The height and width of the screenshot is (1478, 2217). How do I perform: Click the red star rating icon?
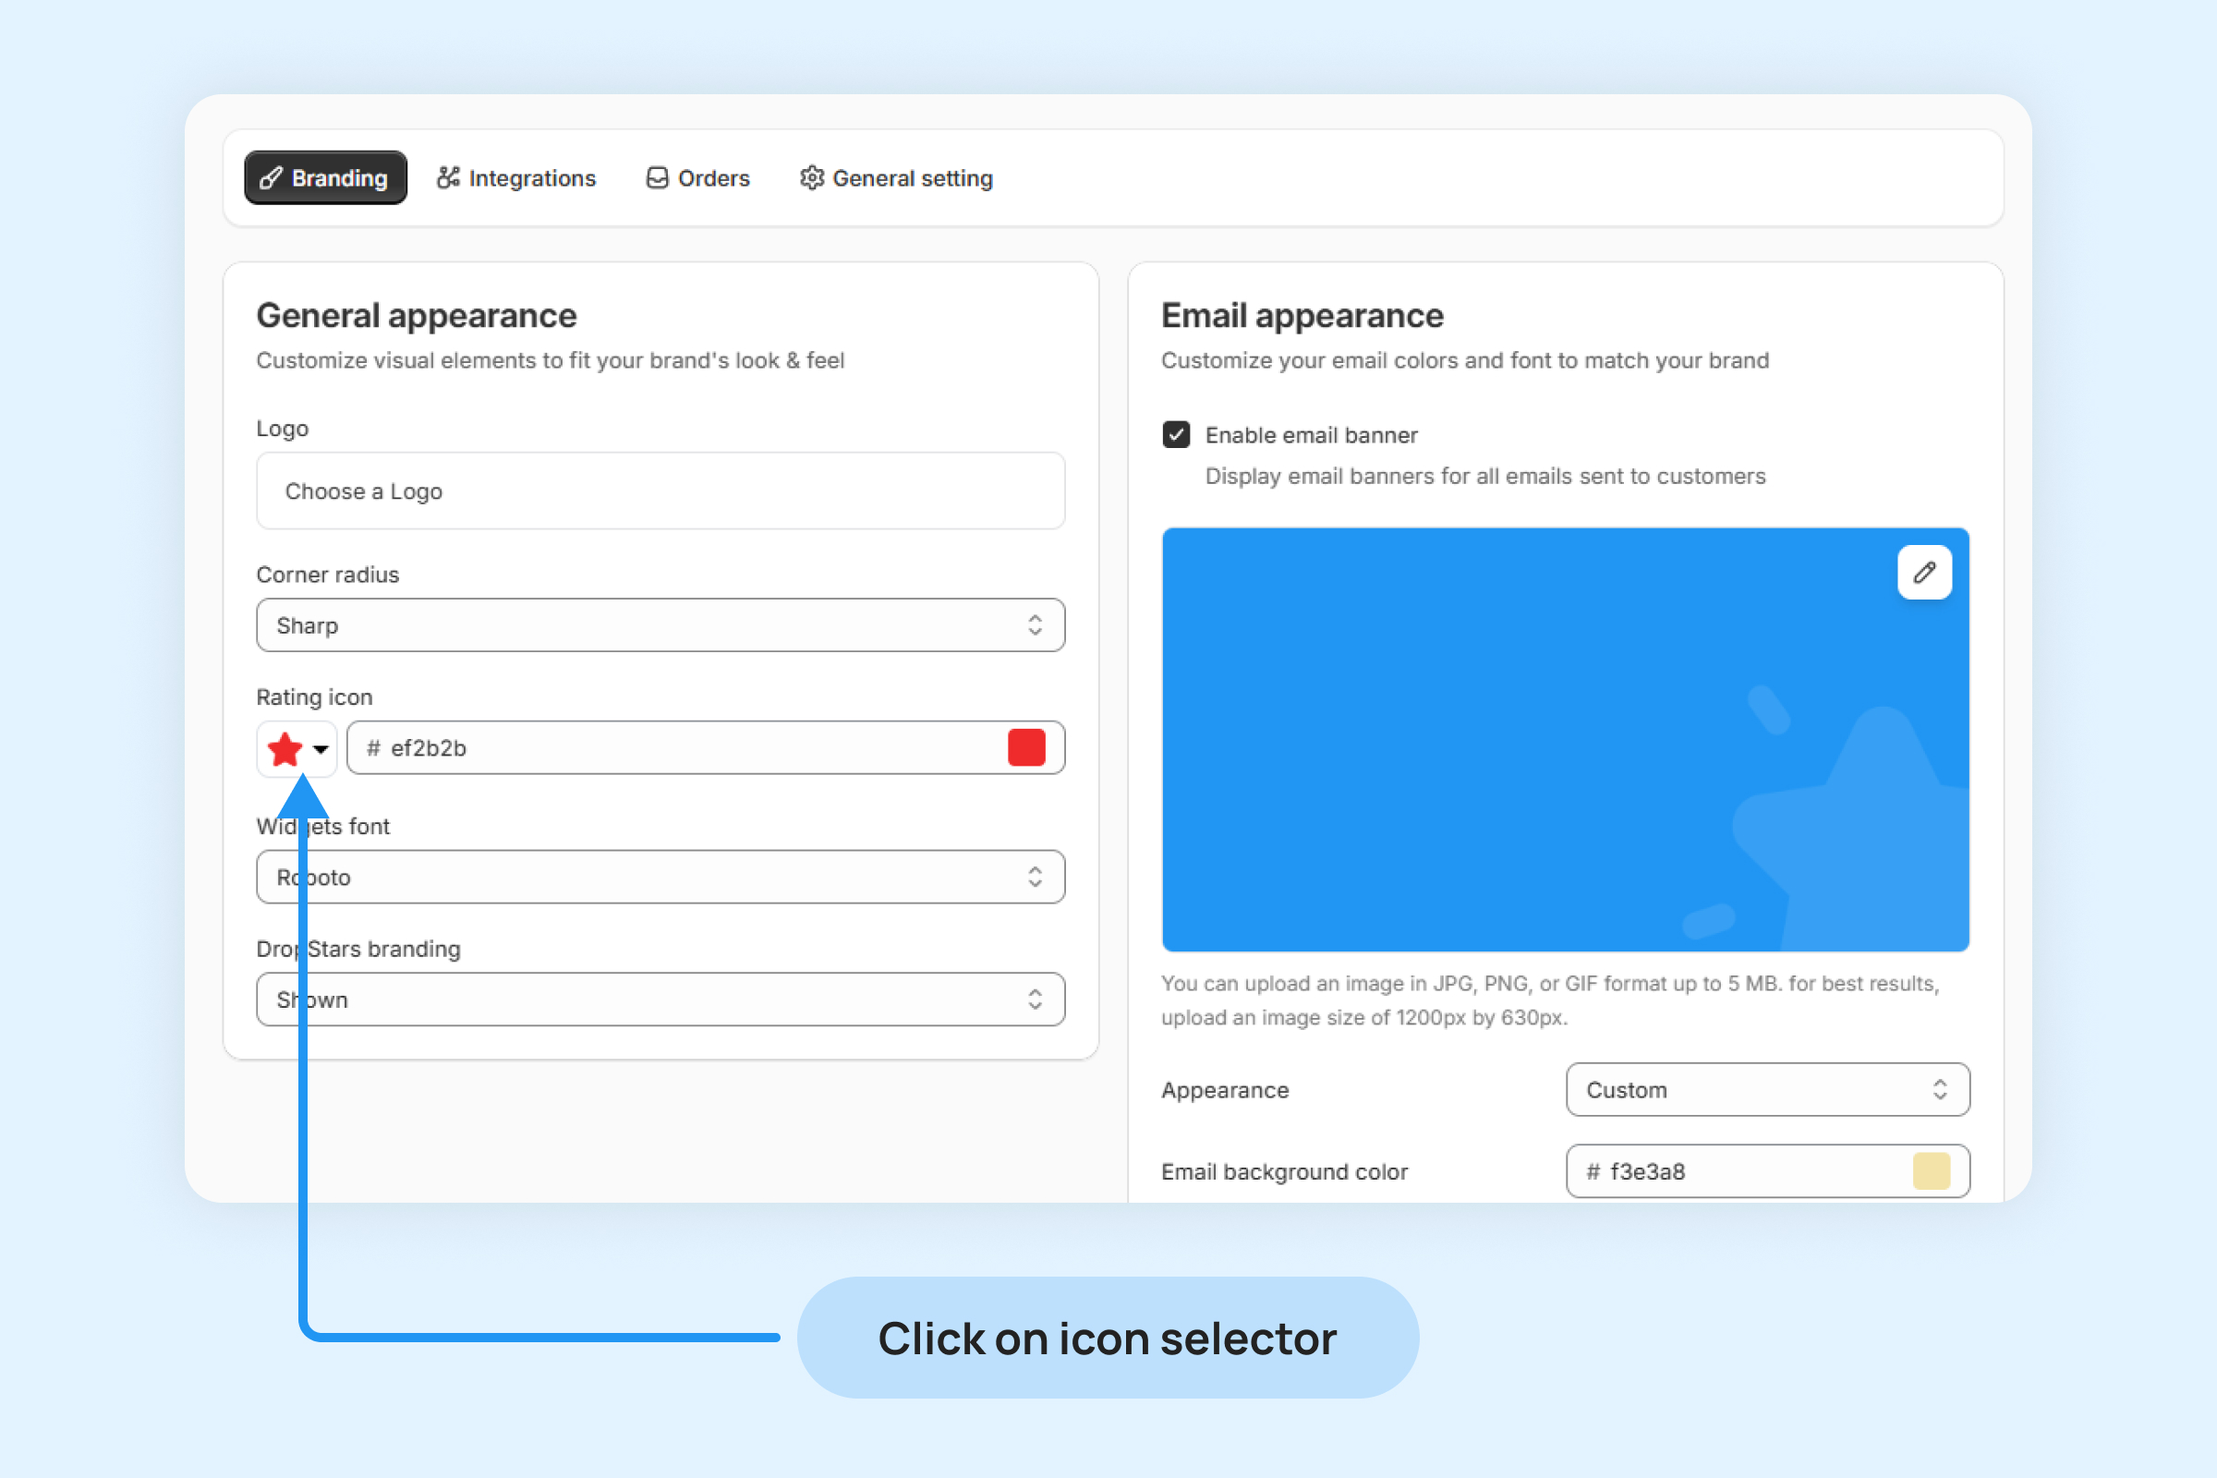point(285,749)
